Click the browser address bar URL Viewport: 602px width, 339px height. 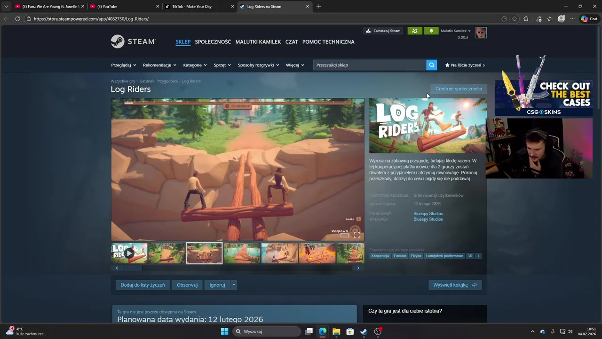[x=91, y=19]
